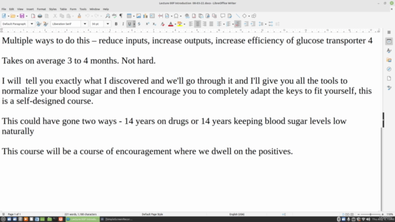Click the Insert Comment speech bubble icon
Image resolution: width=395 pixels, height=222 pixels.
(223, 16)
